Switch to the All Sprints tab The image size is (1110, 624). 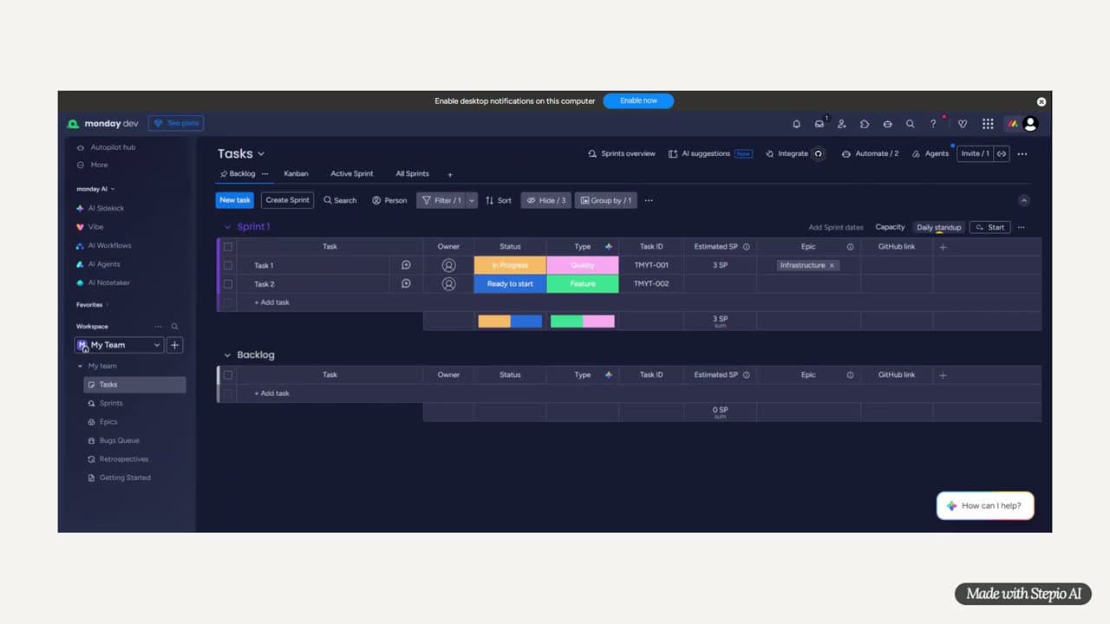[412, 174]
